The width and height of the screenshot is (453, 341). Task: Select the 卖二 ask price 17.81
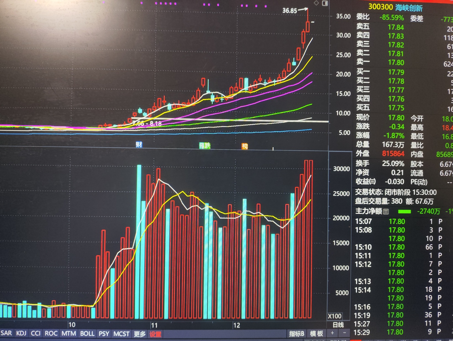[396, 54]
